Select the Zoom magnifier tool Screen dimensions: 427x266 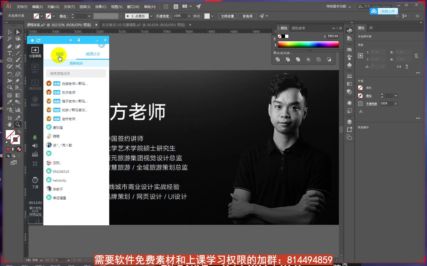(18, 124)
